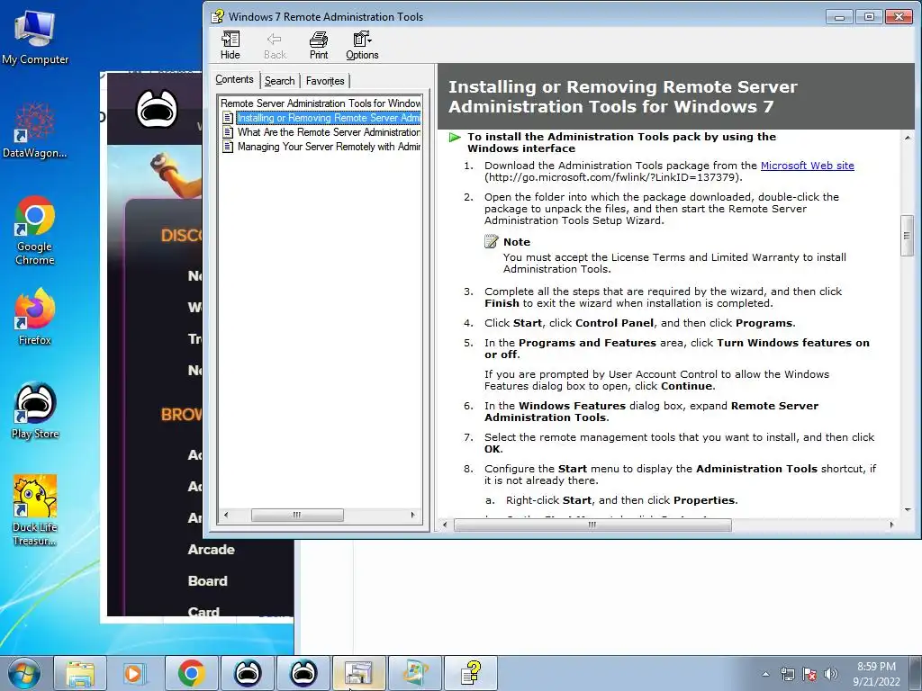The image size is (922, 691).
Task: Click contents pane right scroll arrow
Action: [412, 515]
